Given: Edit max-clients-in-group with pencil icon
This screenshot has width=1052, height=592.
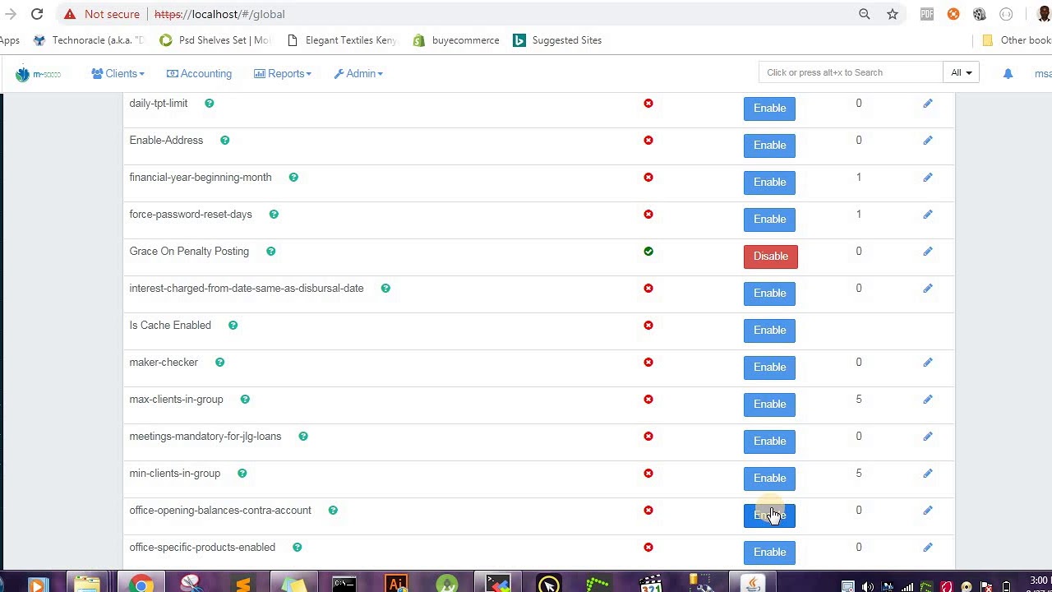Looking at the screenshot, I should tap(928, 400).
